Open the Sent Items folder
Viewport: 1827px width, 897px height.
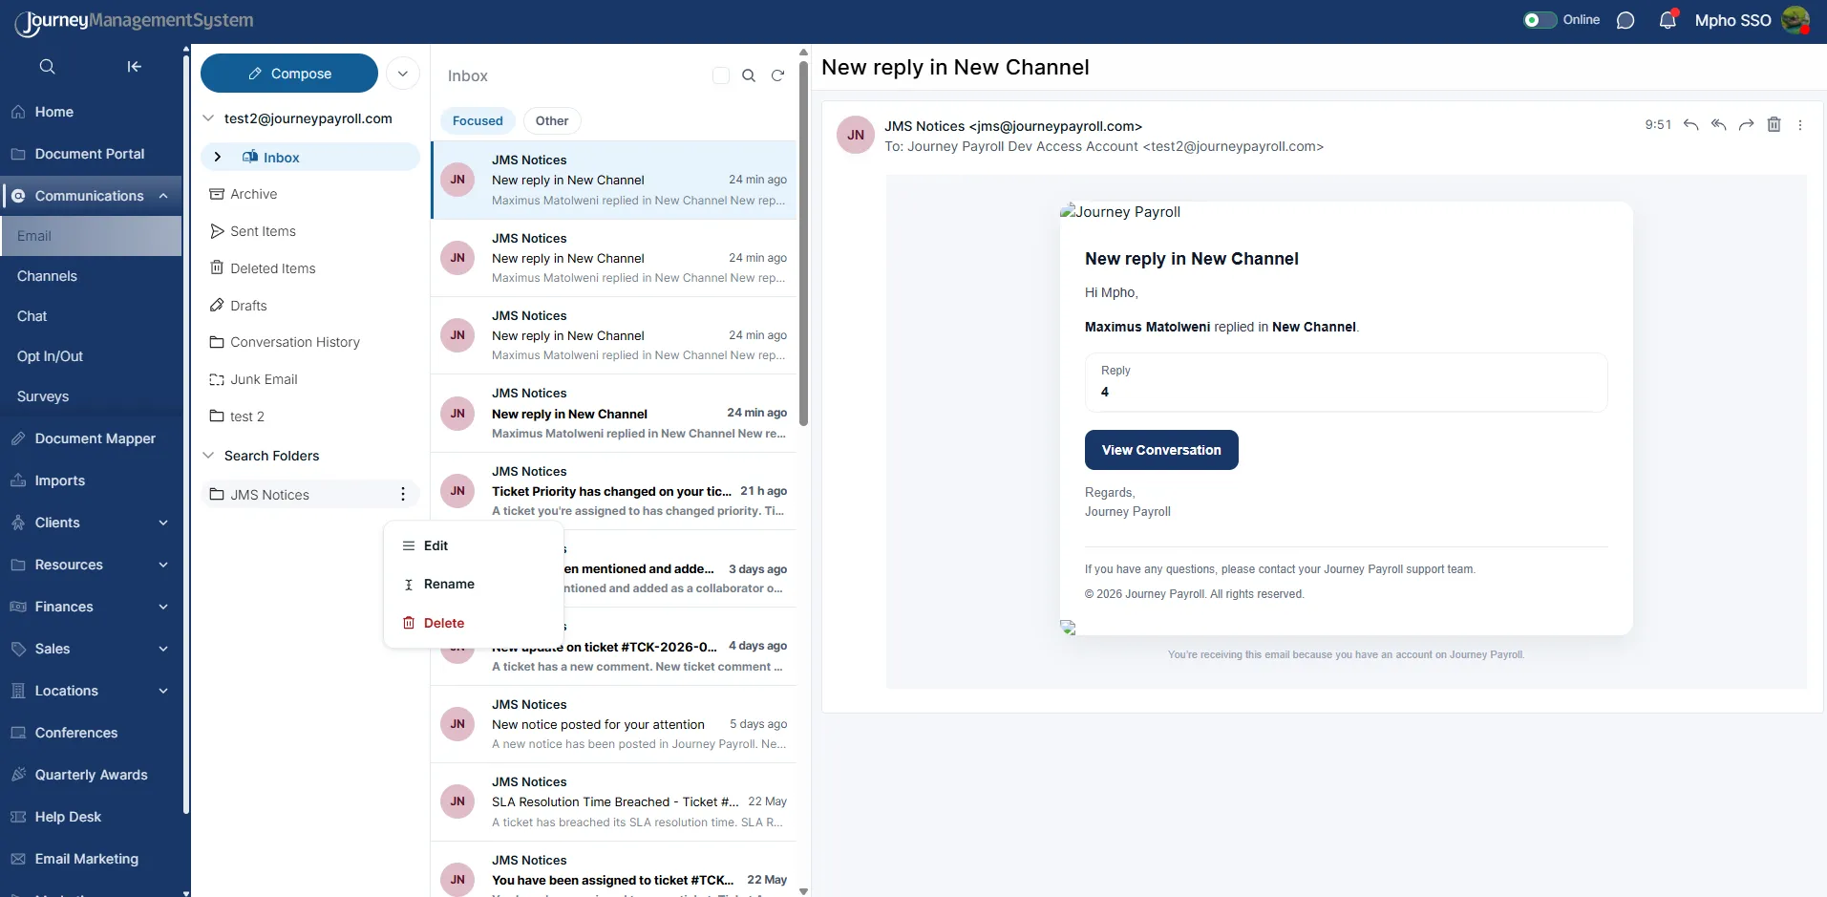[x=310, y=231]
